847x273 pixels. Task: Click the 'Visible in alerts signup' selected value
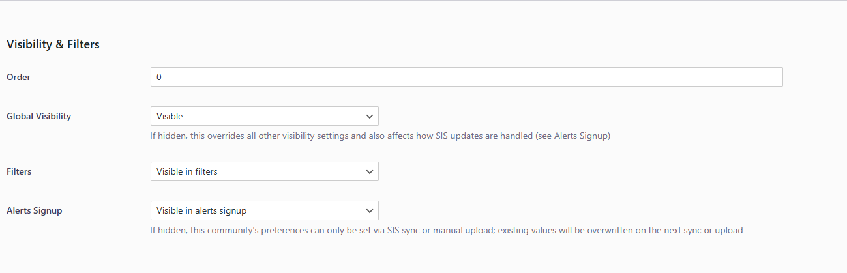201,210
